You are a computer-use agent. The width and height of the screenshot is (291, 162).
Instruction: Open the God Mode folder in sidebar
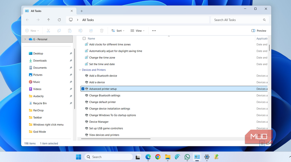[x=40, y=131]
